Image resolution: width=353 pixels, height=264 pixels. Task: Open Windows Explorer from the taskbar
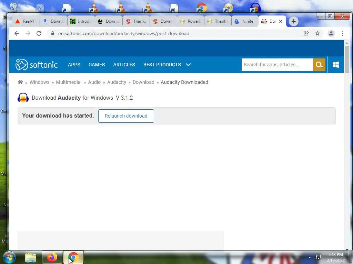coord(31,257)
